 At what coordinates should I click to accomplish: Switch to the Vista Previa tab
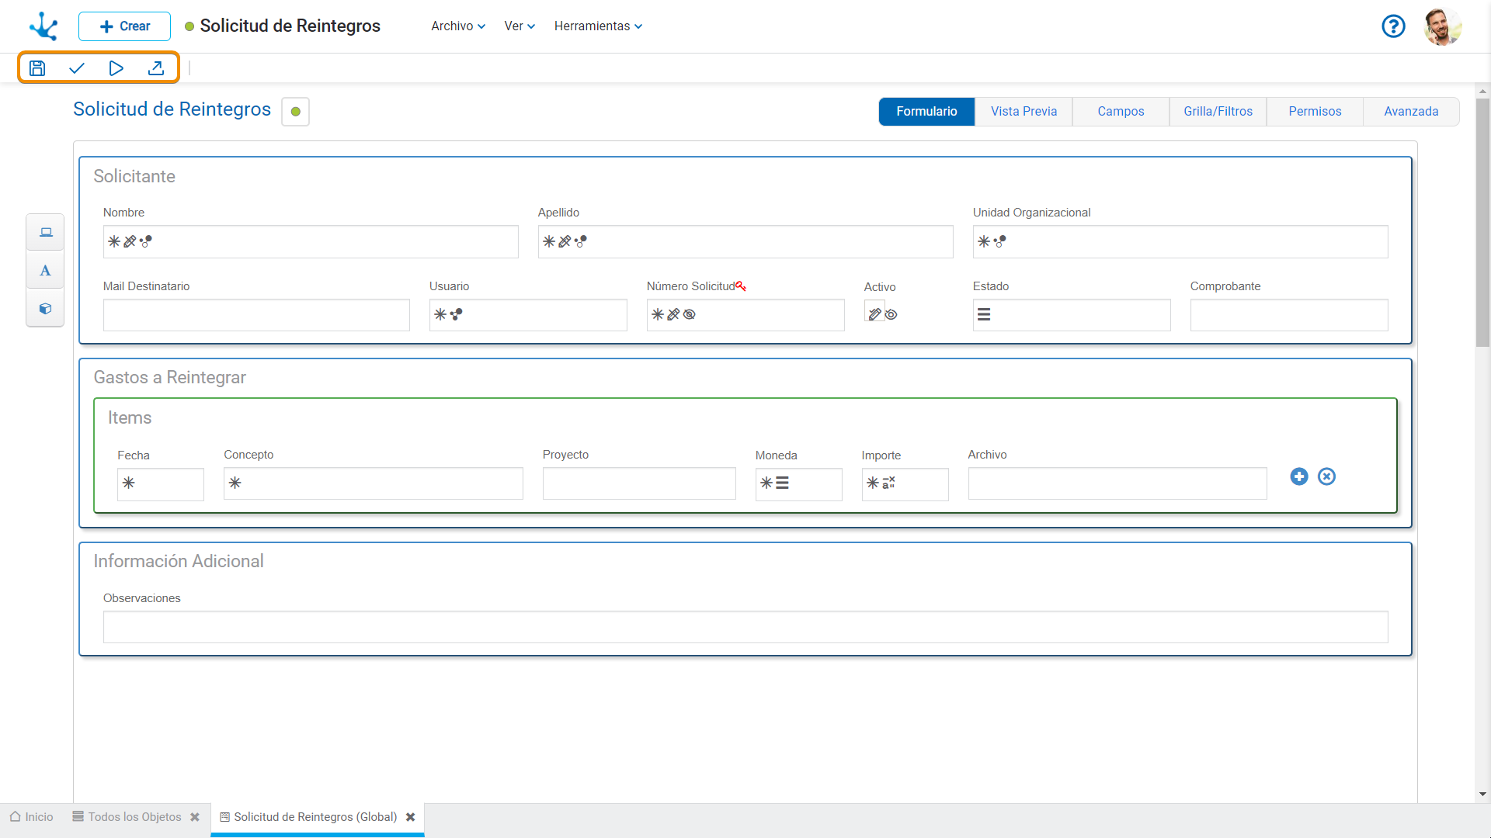coord(1024,112)
